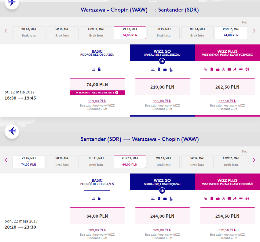Click seat icon under outbound WIZZ PLUS

(x=206, y=69)
